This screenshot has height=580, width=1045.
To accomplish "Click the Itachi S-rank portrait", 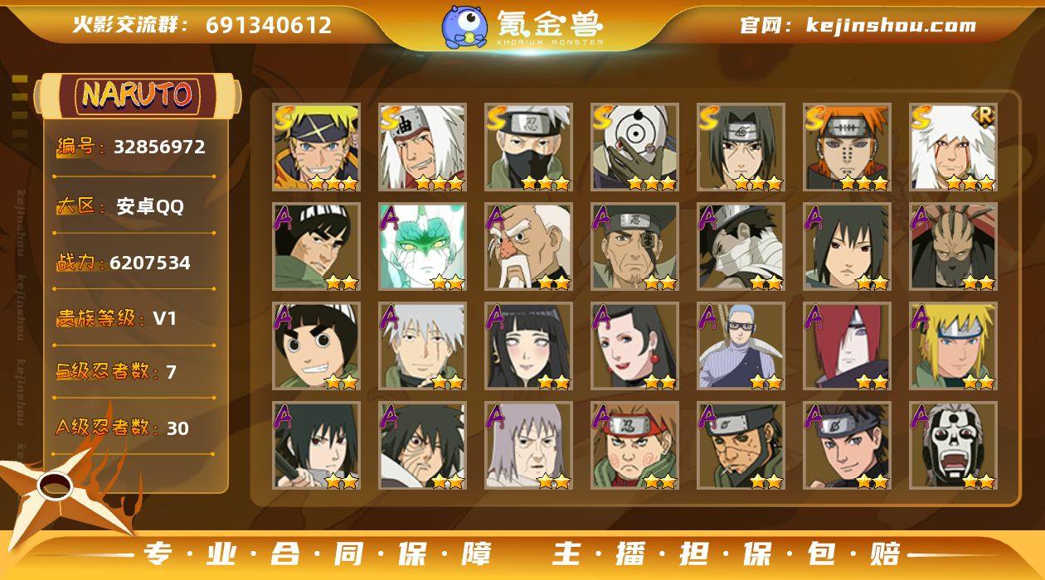I will tap(741, 147).
